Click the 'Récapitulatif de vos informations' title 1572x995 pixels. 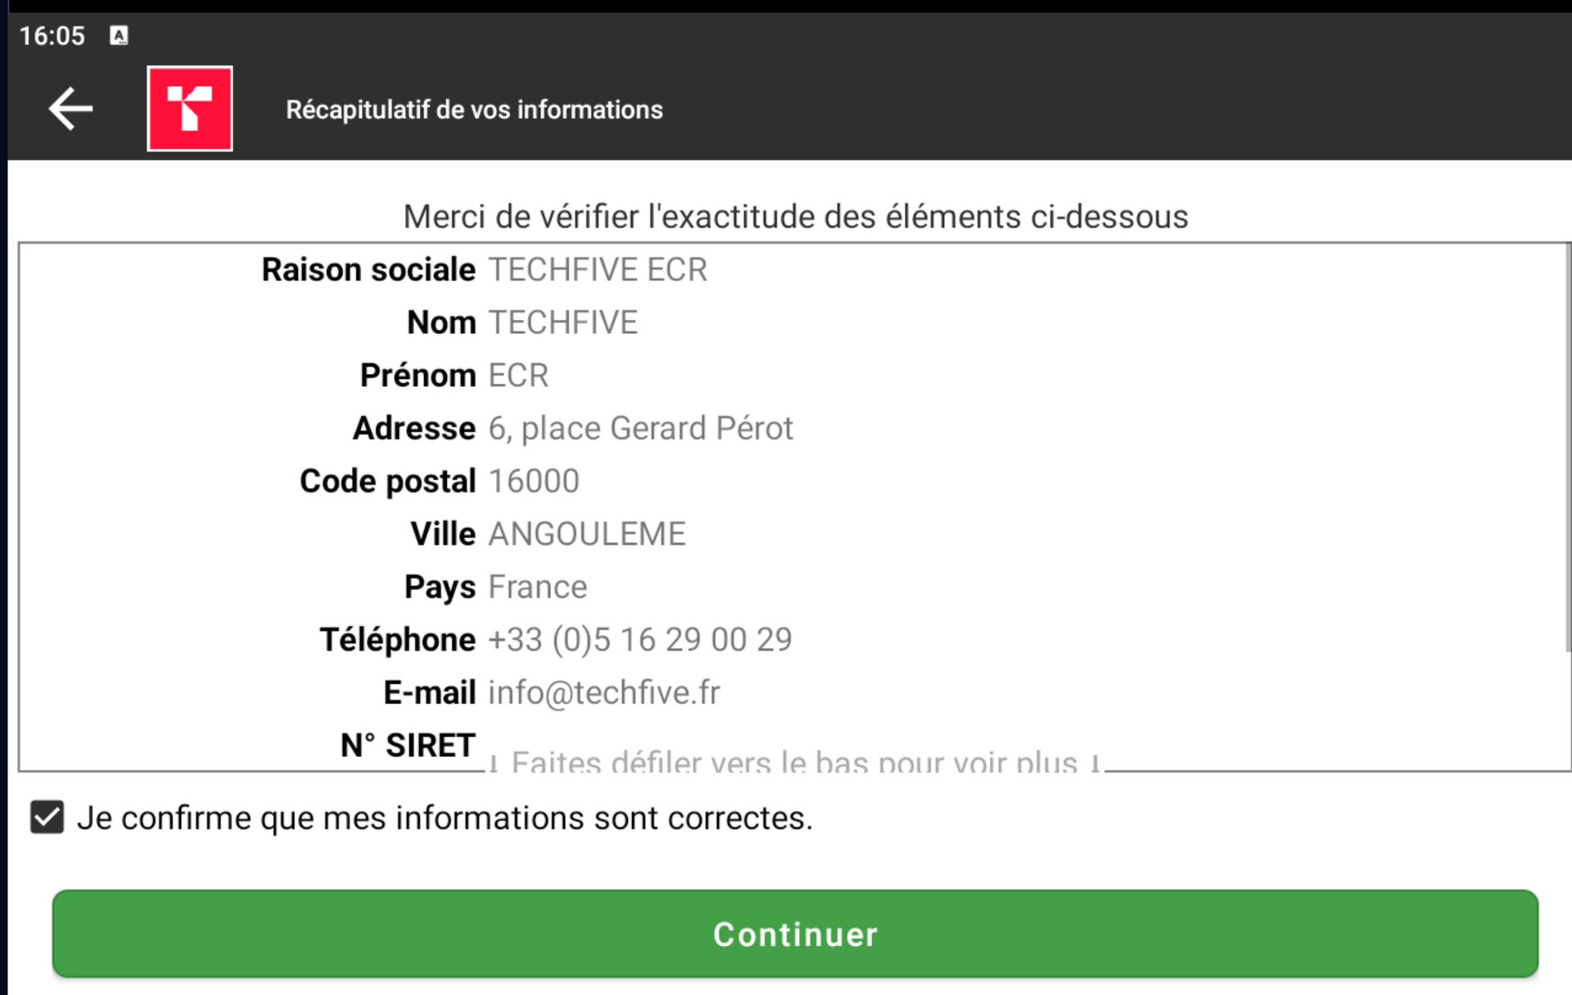[474, 110]
